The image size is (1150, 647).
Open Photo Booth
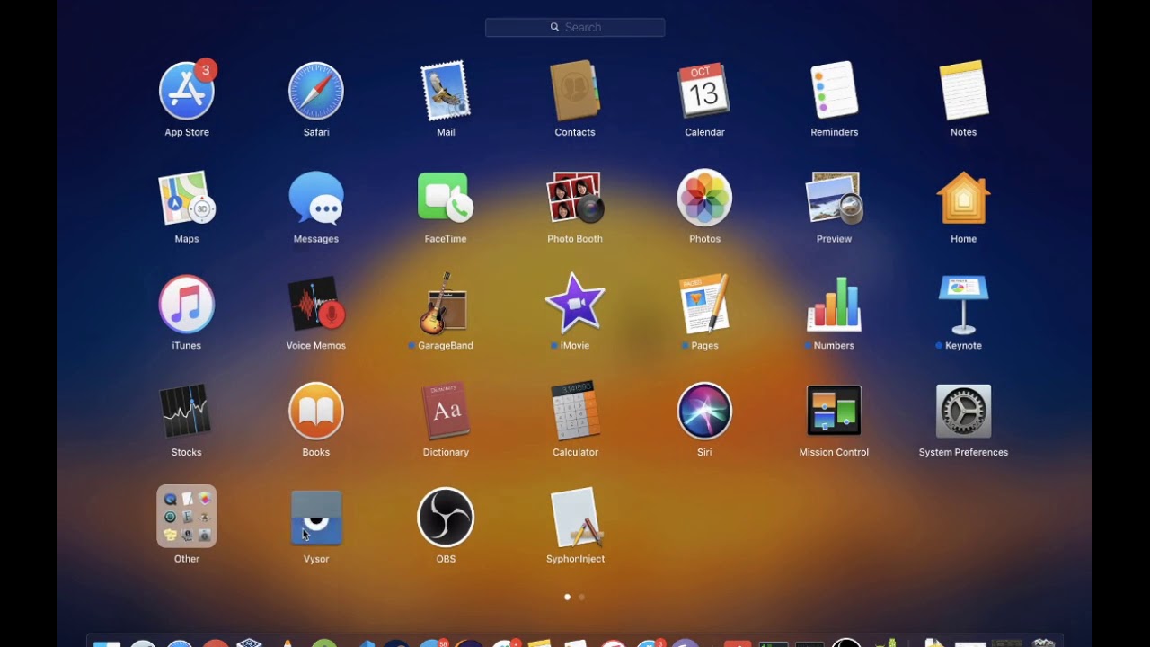575,198
